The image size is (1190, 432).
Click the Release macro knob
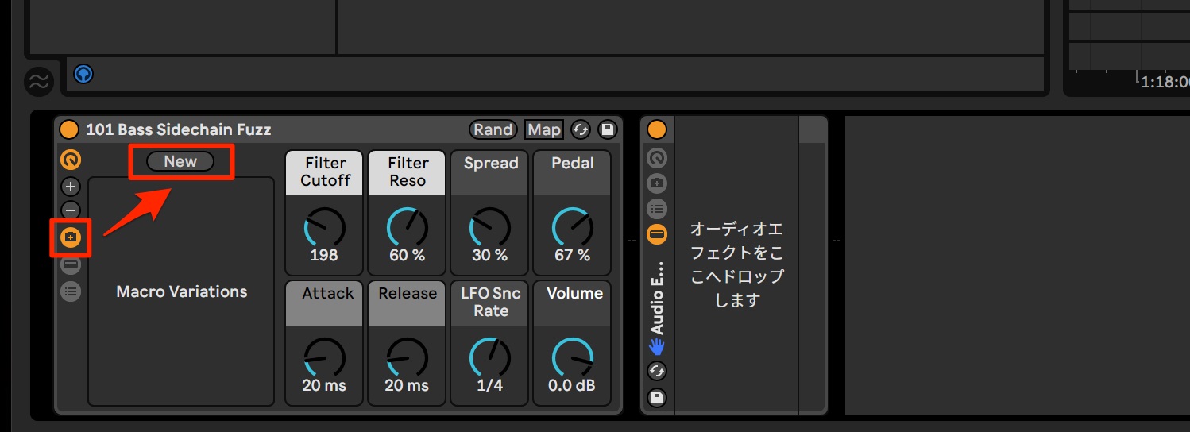click(x=407, y=358)
